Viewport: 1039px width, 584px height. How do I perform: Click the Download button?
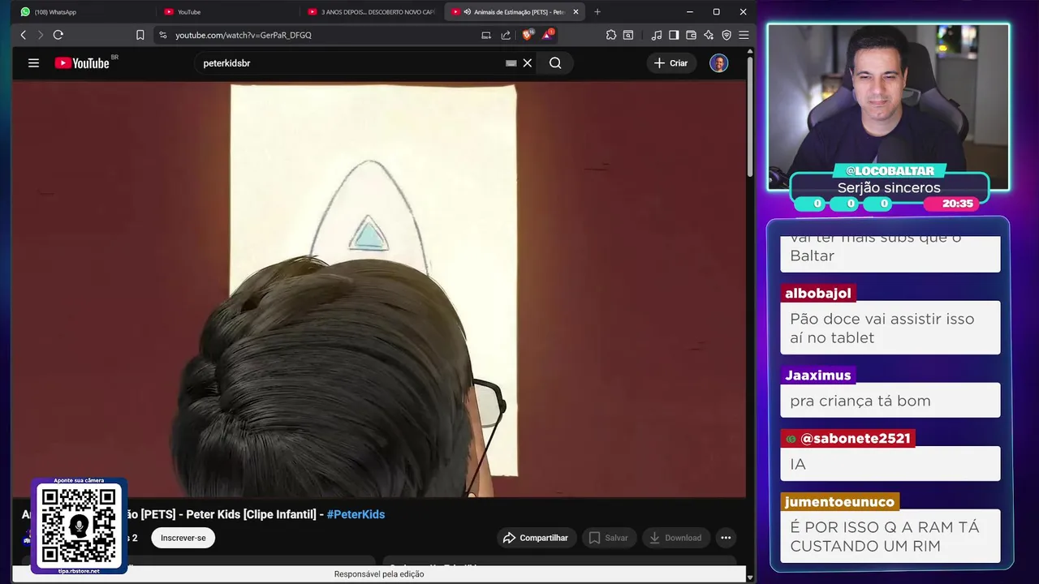675,538
